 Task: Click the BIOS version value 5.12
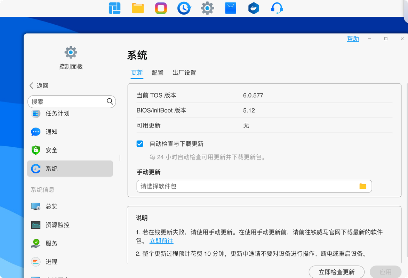(249, 111)
